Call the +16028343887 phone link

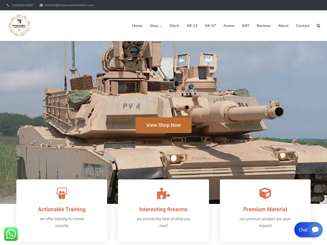(x=22, y=5)
